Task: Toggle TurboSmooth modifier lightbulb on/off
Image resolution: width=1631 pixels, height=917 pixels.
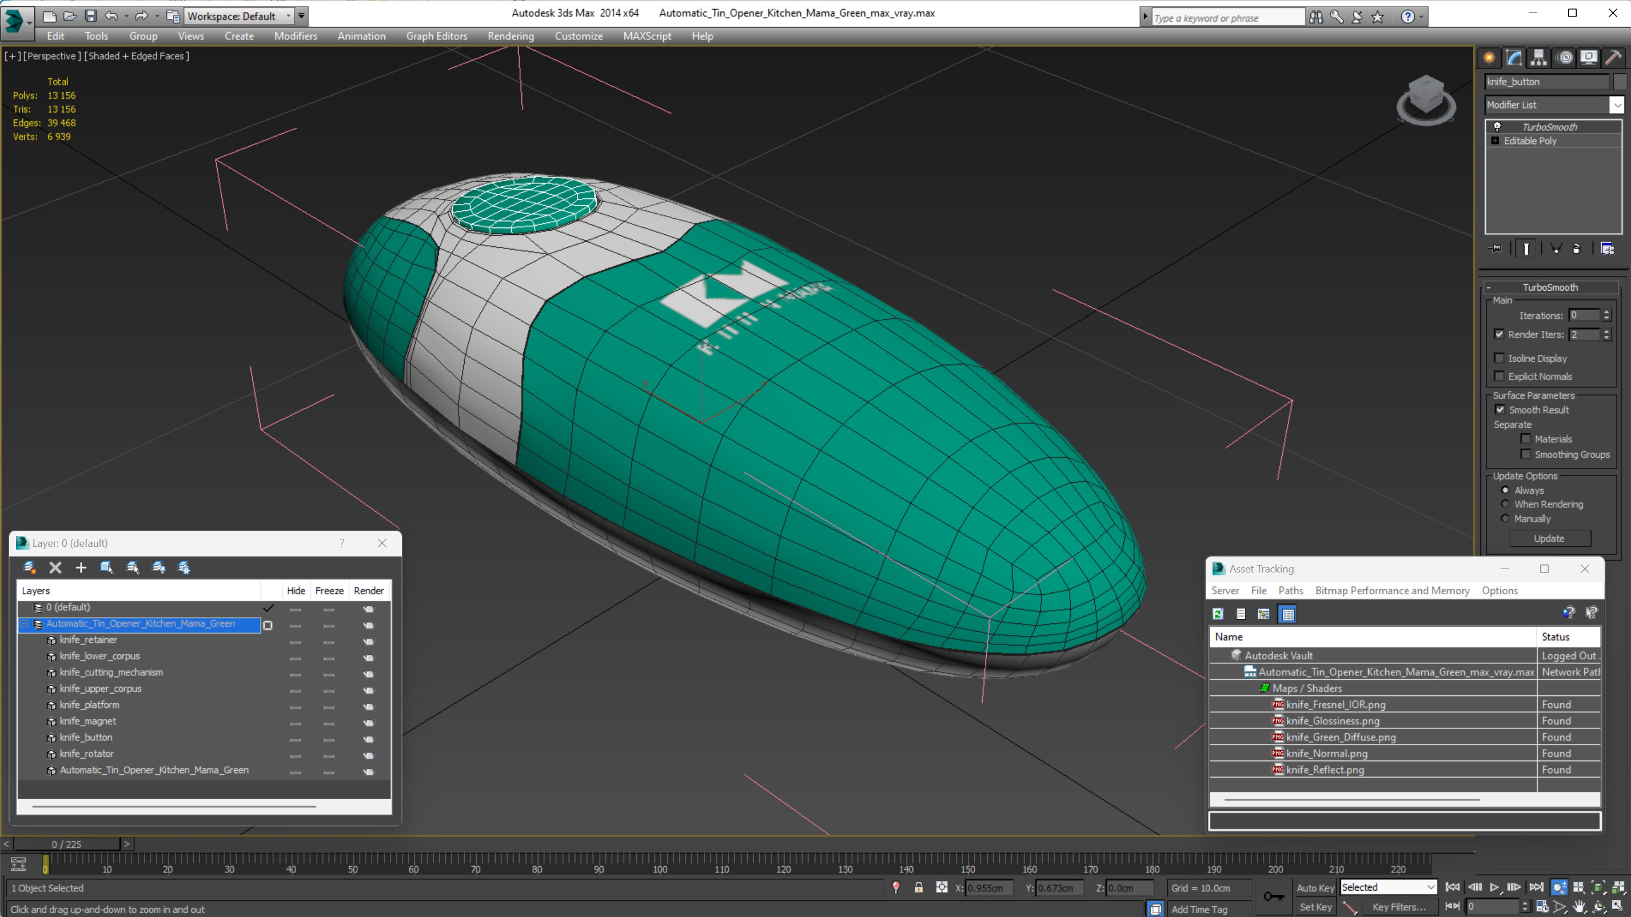Action: point(1497,127)
